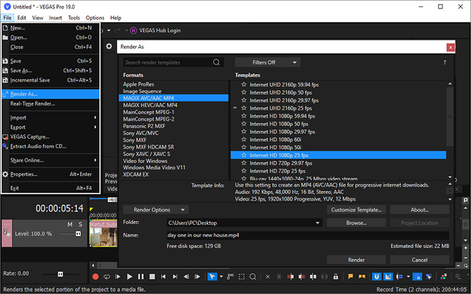
Task: Click the search magnifier in render templates
Action: click(217, 63)
